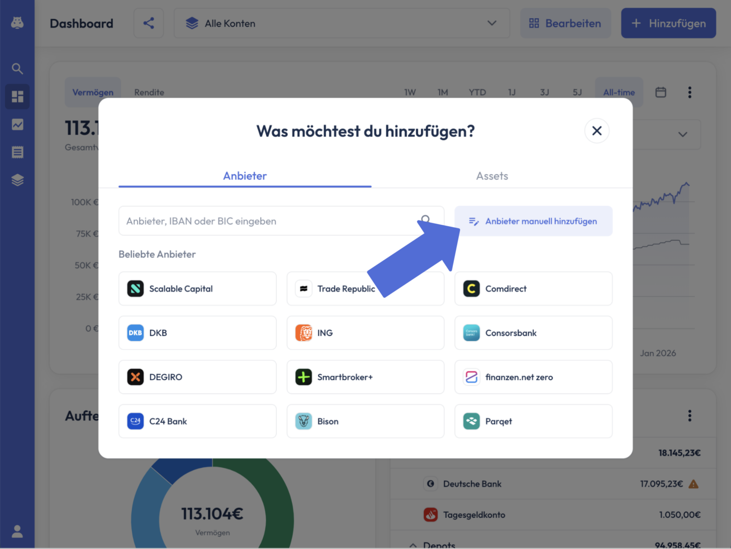Choose the C24 Bank provider label
The image size is (731, 549).
click(x=168, y=421)
